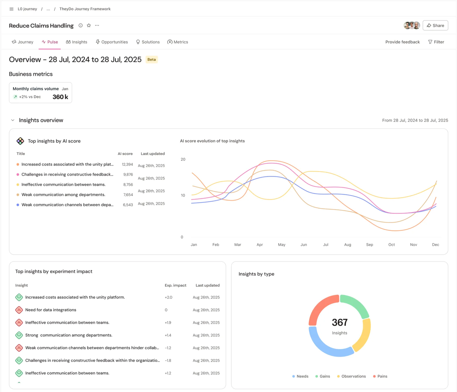Open the Metrics tab
The width and height of the screenshot is (457, 392).
(x=178, y=42)
